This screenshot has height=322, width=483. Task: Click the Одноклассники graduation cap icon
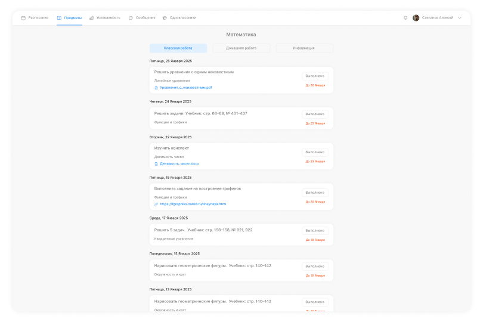tap(165, 18)
